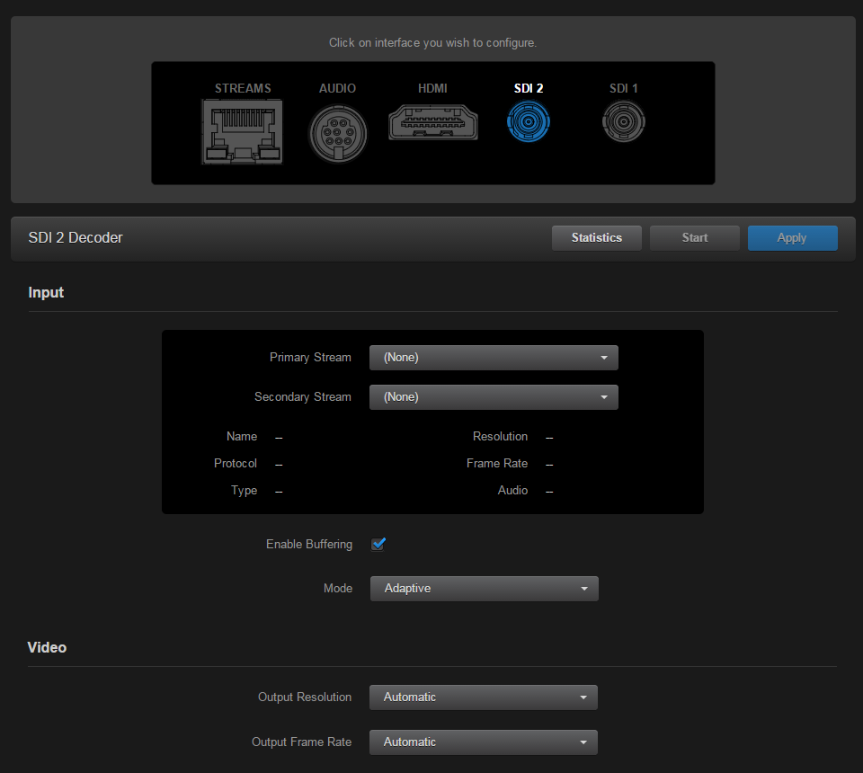Select the SDI 1 BNC connector icon
The height and width of the screenshot is (773, 863).
click(623, 122)
